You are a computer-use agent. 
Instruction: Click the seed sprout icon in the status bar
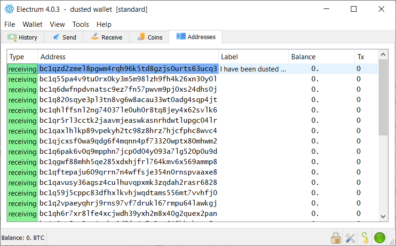pos(364,238)
